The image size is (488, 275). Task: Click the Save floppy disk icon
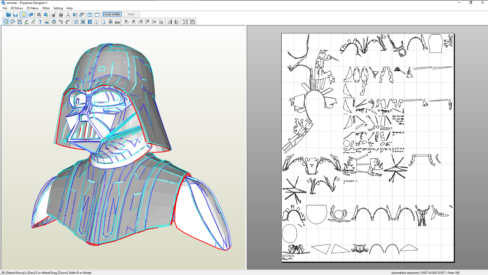point(16,14)
